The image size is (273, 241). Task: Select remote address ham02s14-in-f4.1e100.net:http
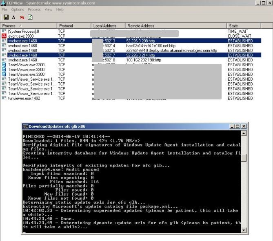tap(151, 46)
